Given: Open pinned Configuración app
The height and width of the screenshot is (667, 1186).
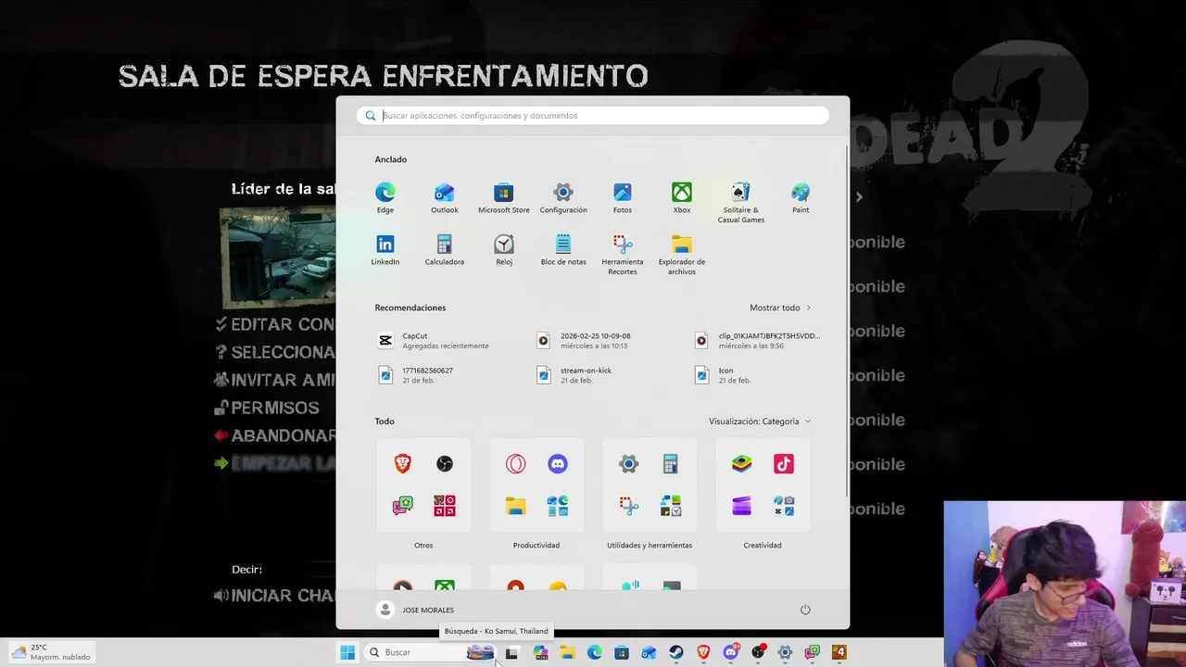Looking at the screenshot, I should tap(563, 197).
